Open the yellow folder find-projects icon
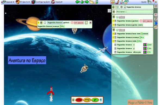 coord(91,2)
